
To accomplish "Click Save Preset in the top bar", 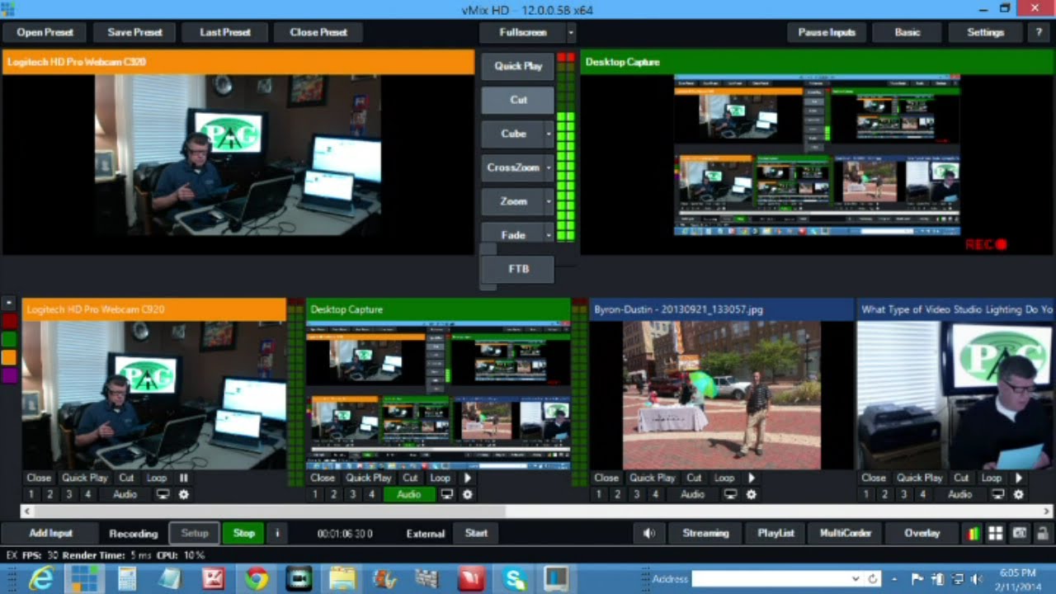I will point(134,32).
